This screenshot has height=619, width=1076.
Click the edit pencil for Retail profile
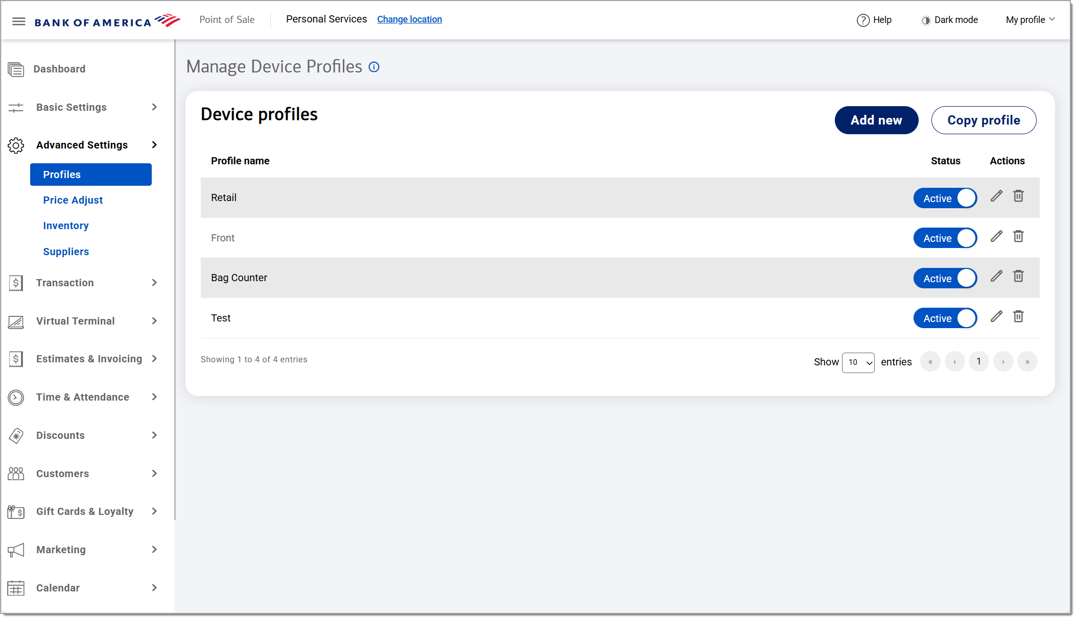click(996, 196)
